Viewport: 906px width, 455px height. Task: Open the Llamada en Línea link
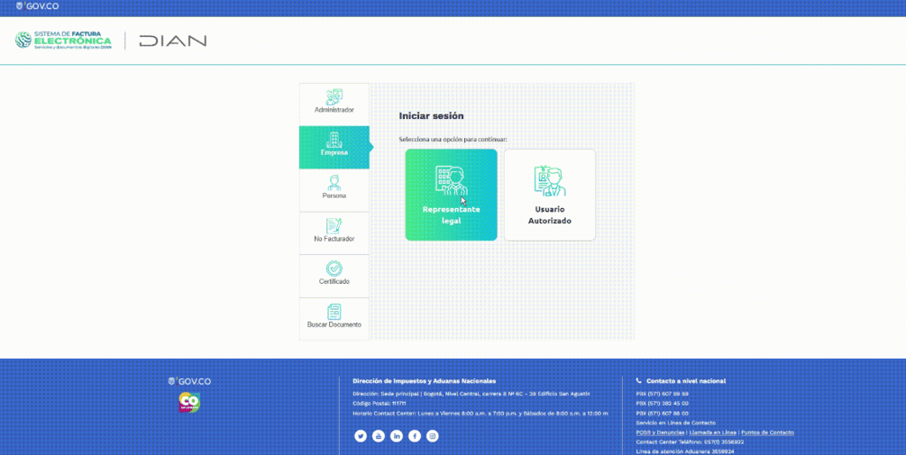(x=713, y=432)
